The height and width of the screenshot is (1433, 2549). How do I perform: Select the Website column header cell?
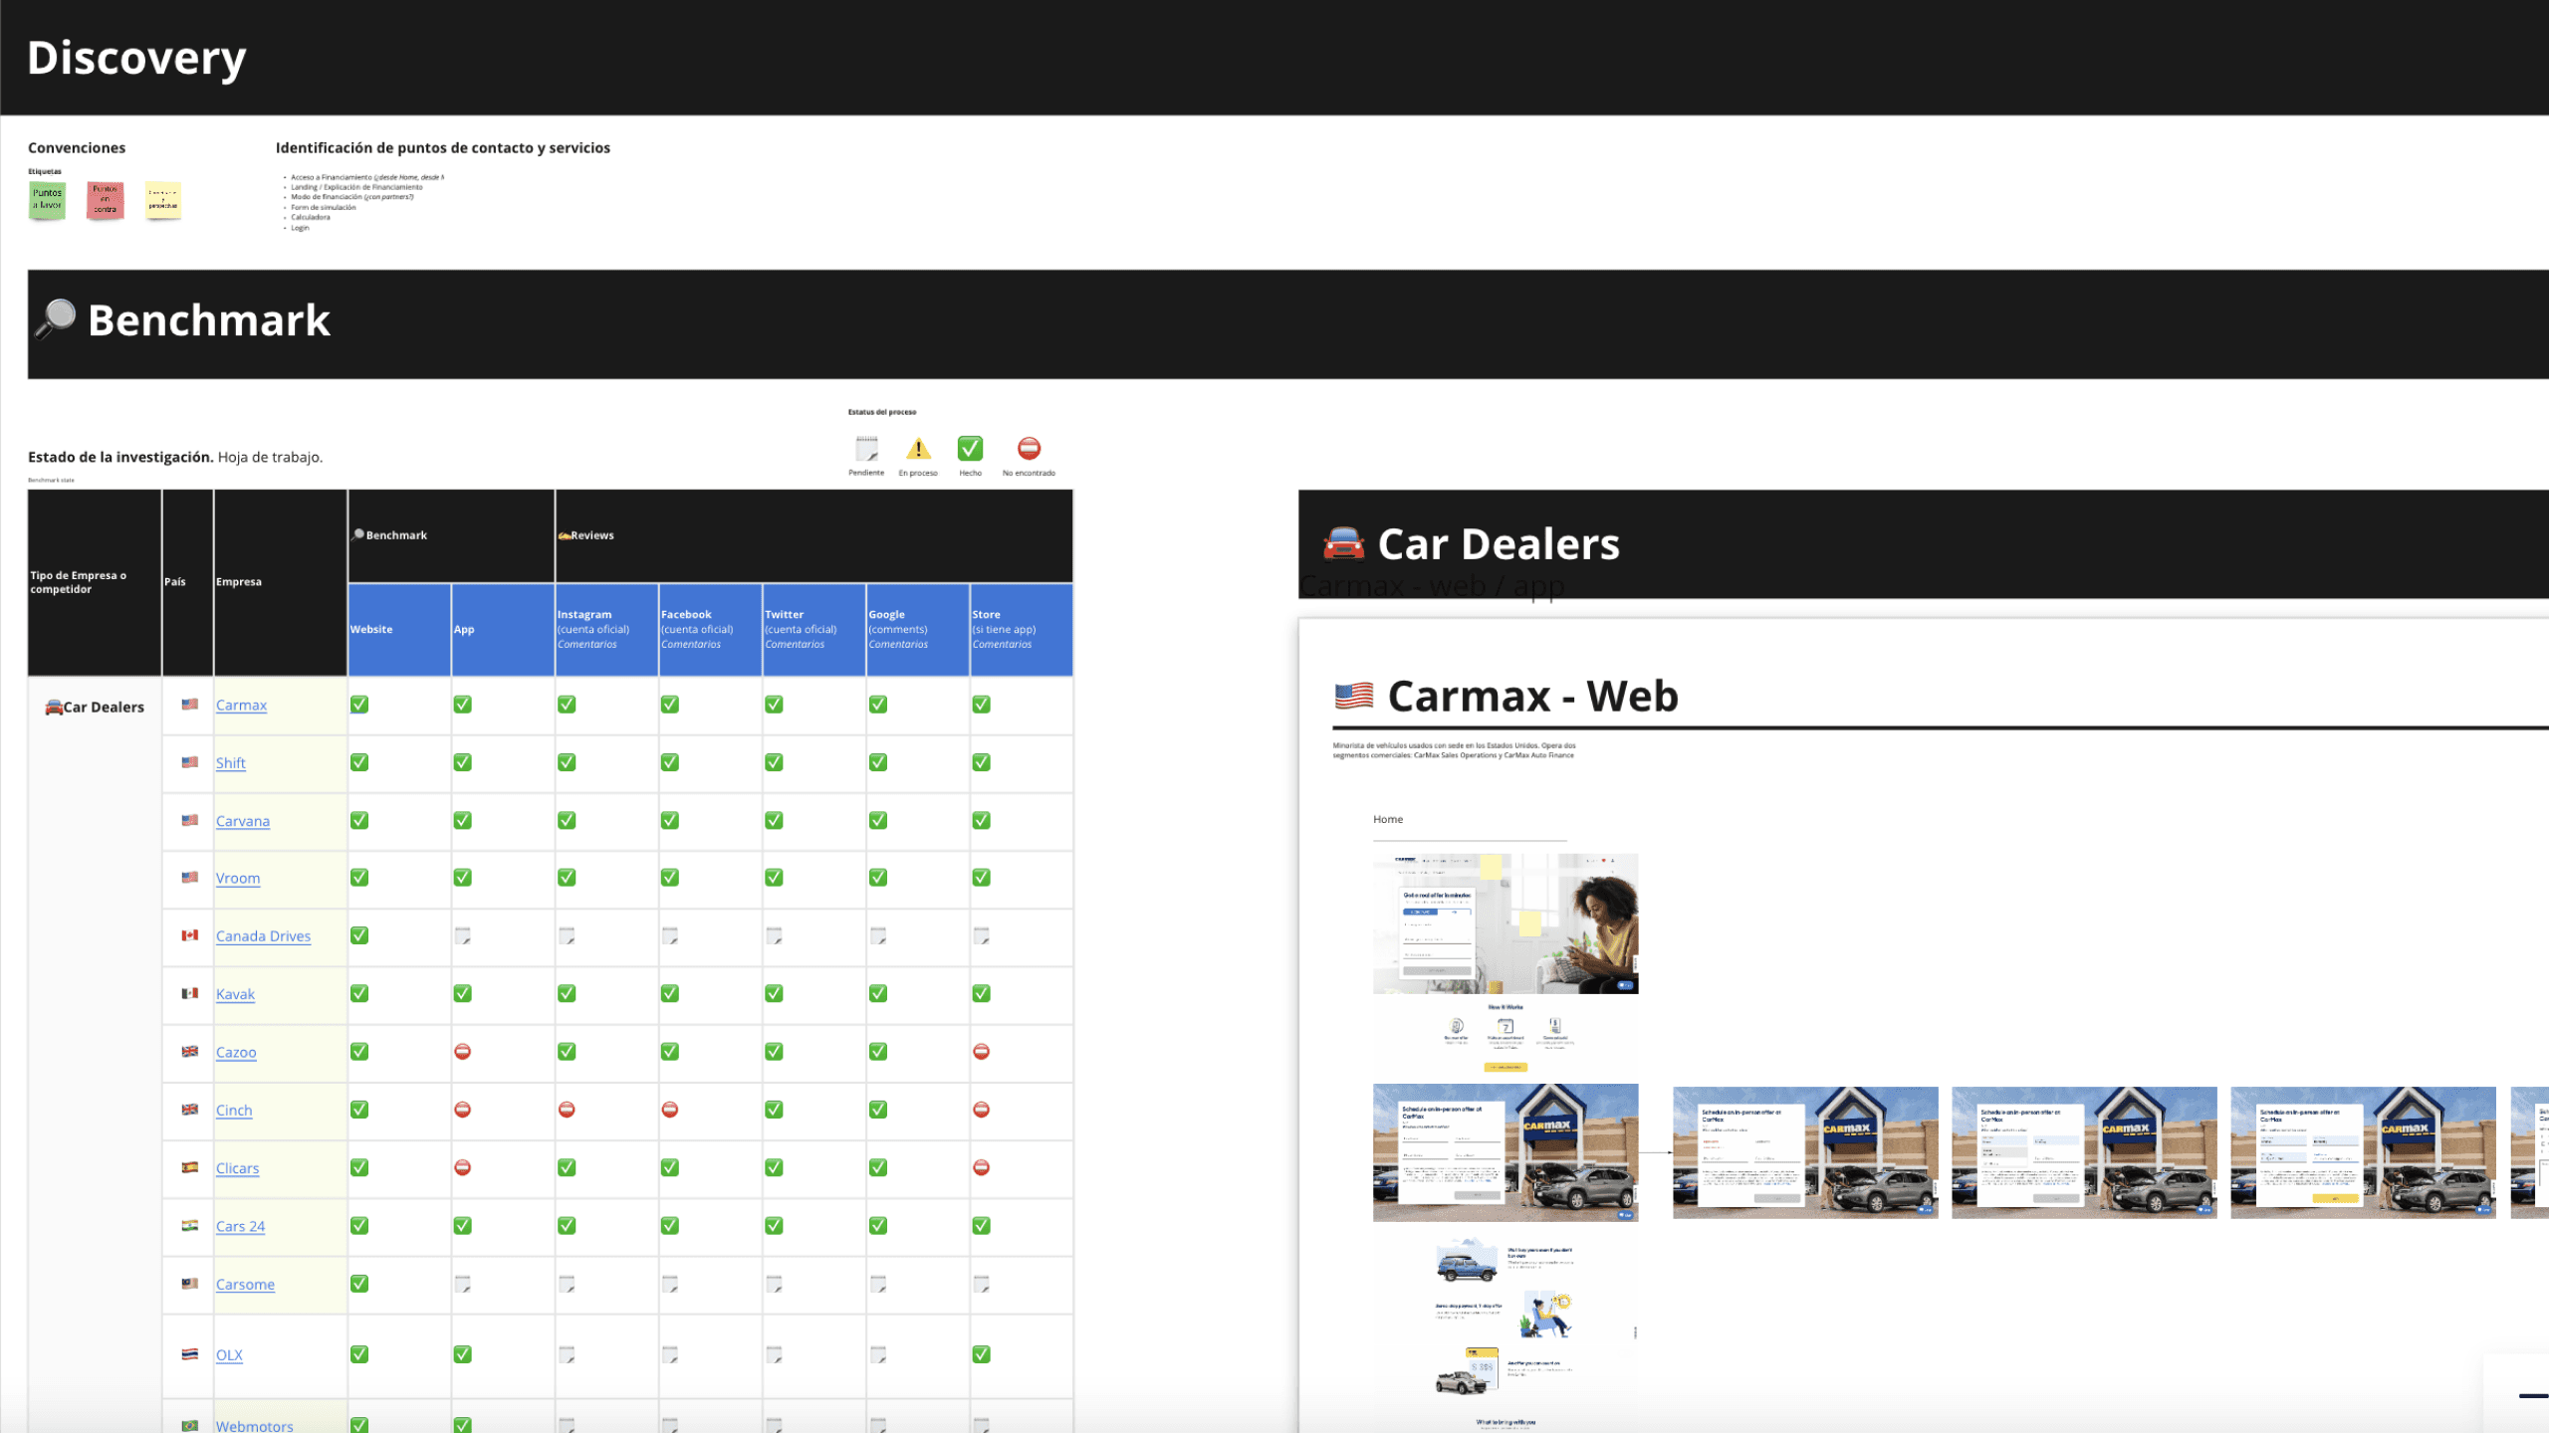coord(399,629)
